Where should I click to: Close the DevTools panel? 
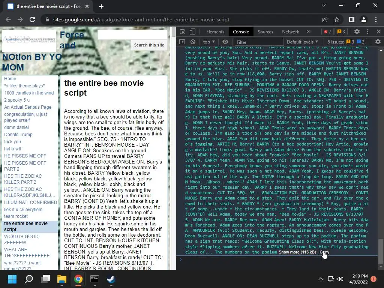point(379,31)
